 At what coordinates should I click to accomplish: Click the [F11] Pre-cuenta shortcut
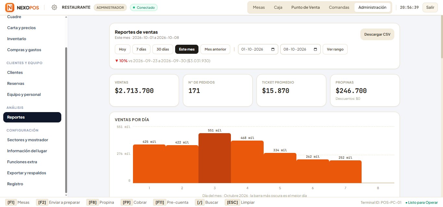tap(171, 202)
